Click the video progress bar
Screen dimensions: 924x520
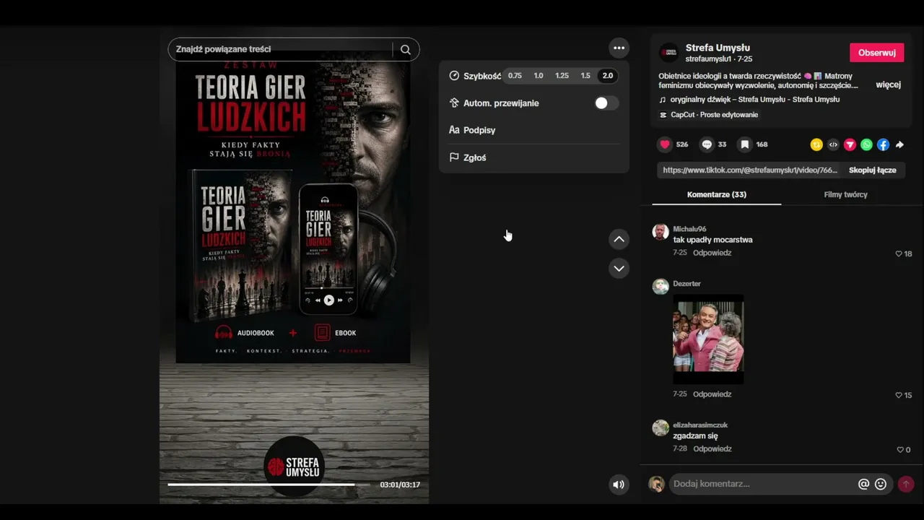click(269, 485)
